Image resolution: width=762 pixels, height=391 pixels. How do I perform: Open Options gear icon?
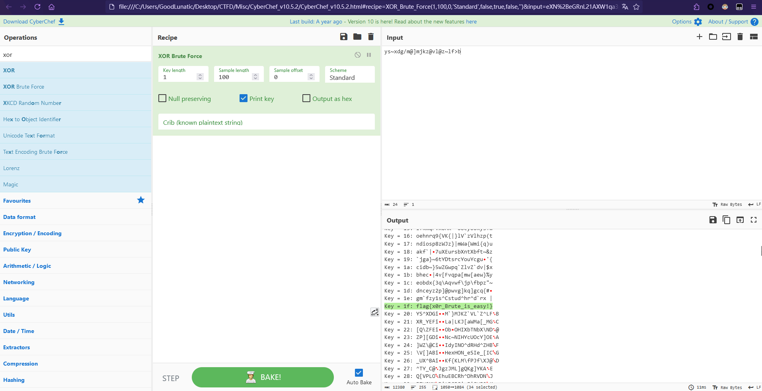[x=698, y=22]
